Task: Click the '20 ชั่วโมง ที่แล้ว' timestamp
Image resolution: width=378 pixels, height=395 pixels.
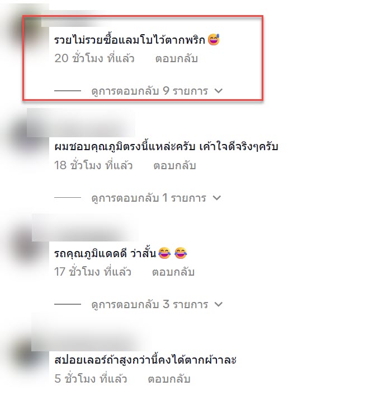Action: pyautogui.click(x=94, y=58)
